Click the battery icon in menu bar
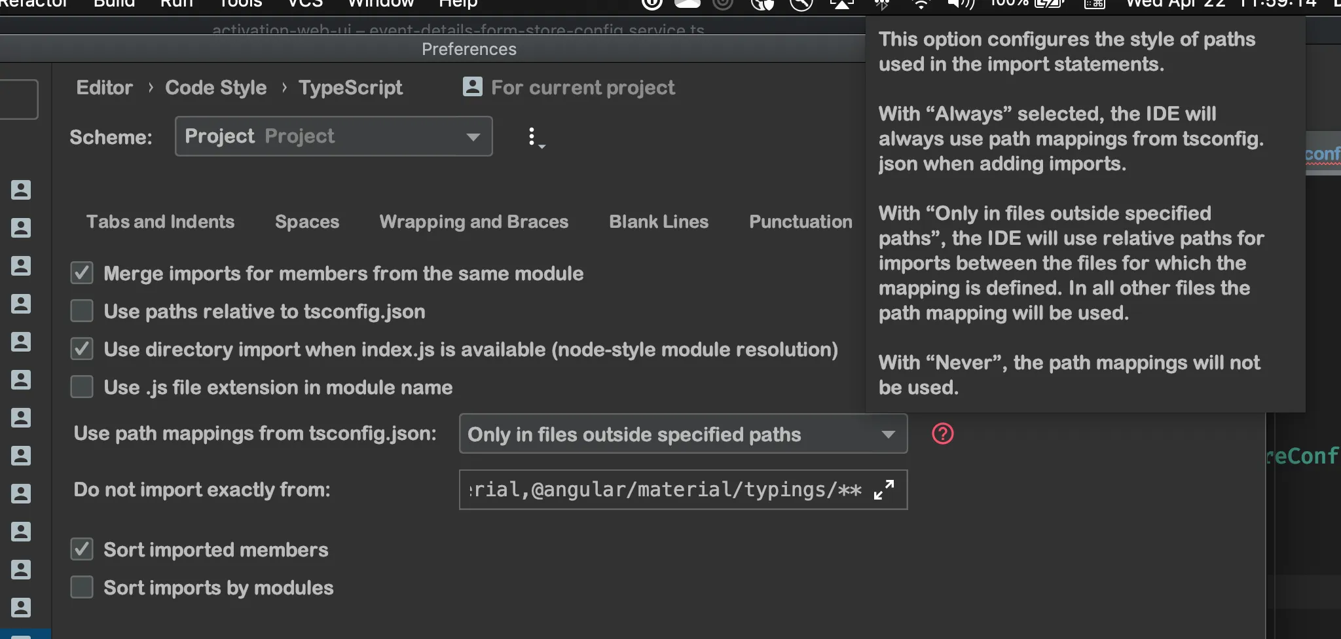1341x639 pixels. (x=1048, y=4)
